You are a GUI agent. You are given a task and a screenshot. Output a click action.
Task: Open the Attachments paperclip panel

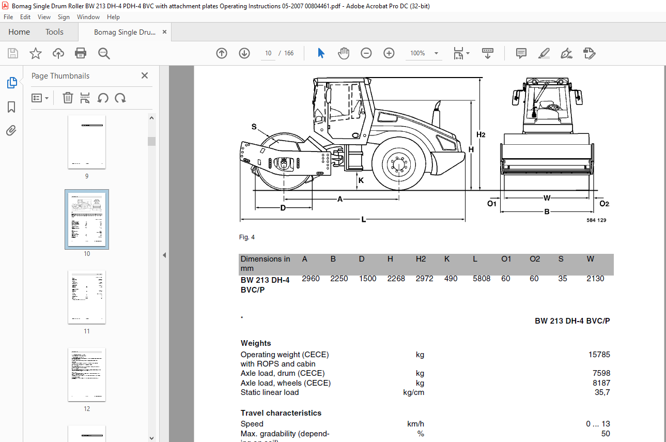[11, 131]
